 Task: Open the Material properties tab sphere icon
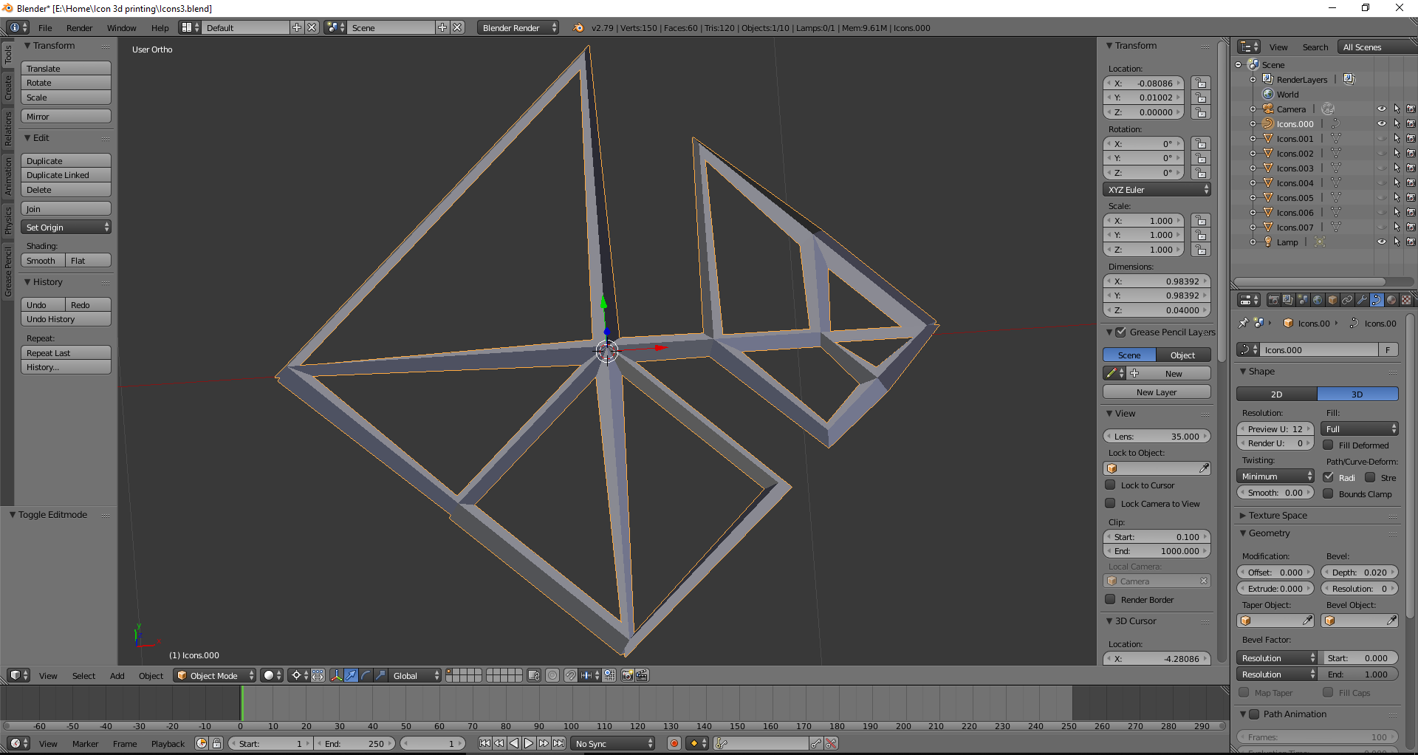pyautogui.click(x=1391, y=300)
